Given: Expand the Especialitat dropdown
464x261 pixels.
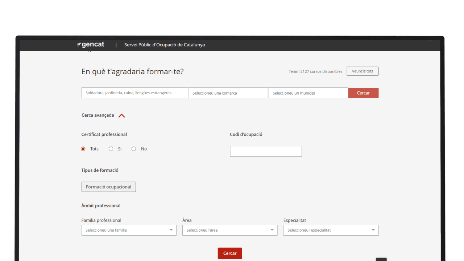Looking at the screenshot, I should (331, 230).
